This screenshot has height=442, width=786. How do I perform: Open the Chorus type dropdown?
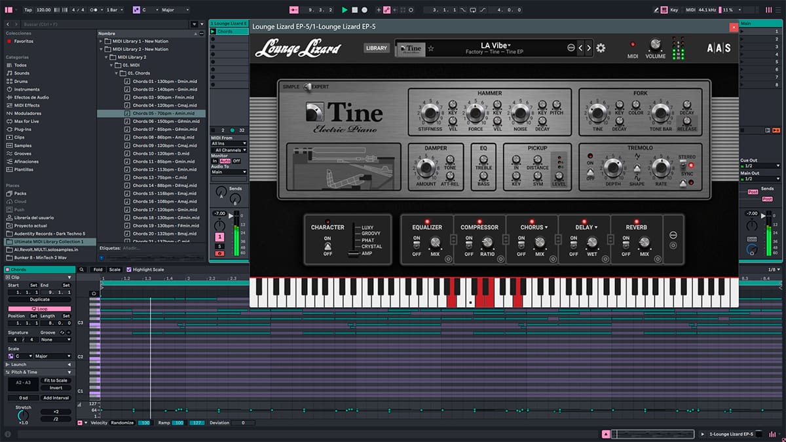(x=534, y=227)
